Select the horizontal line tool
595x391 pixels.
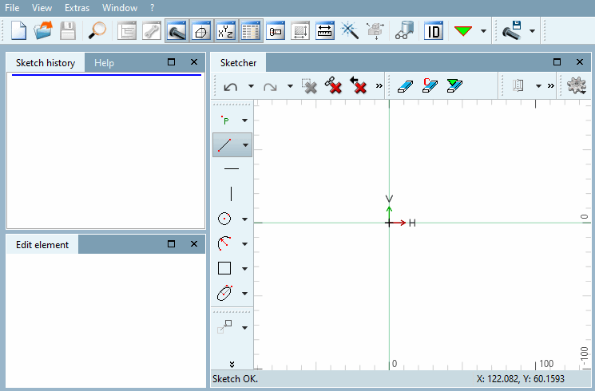[232, 168]
